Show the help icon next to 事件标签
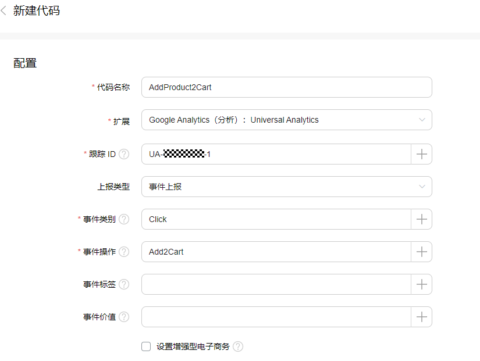This screenshot has height=361, width=480. [124, 284]
